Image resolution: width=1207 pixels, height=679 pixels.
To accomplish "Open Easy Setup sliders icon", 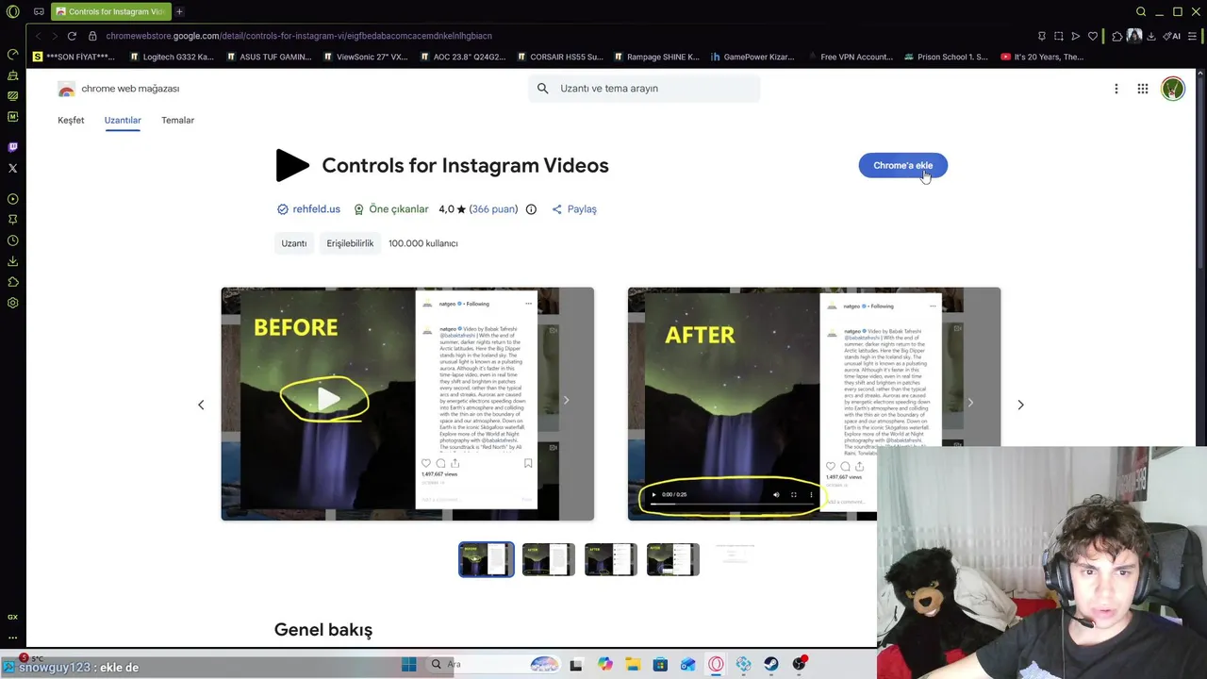I will (1192, 36).
